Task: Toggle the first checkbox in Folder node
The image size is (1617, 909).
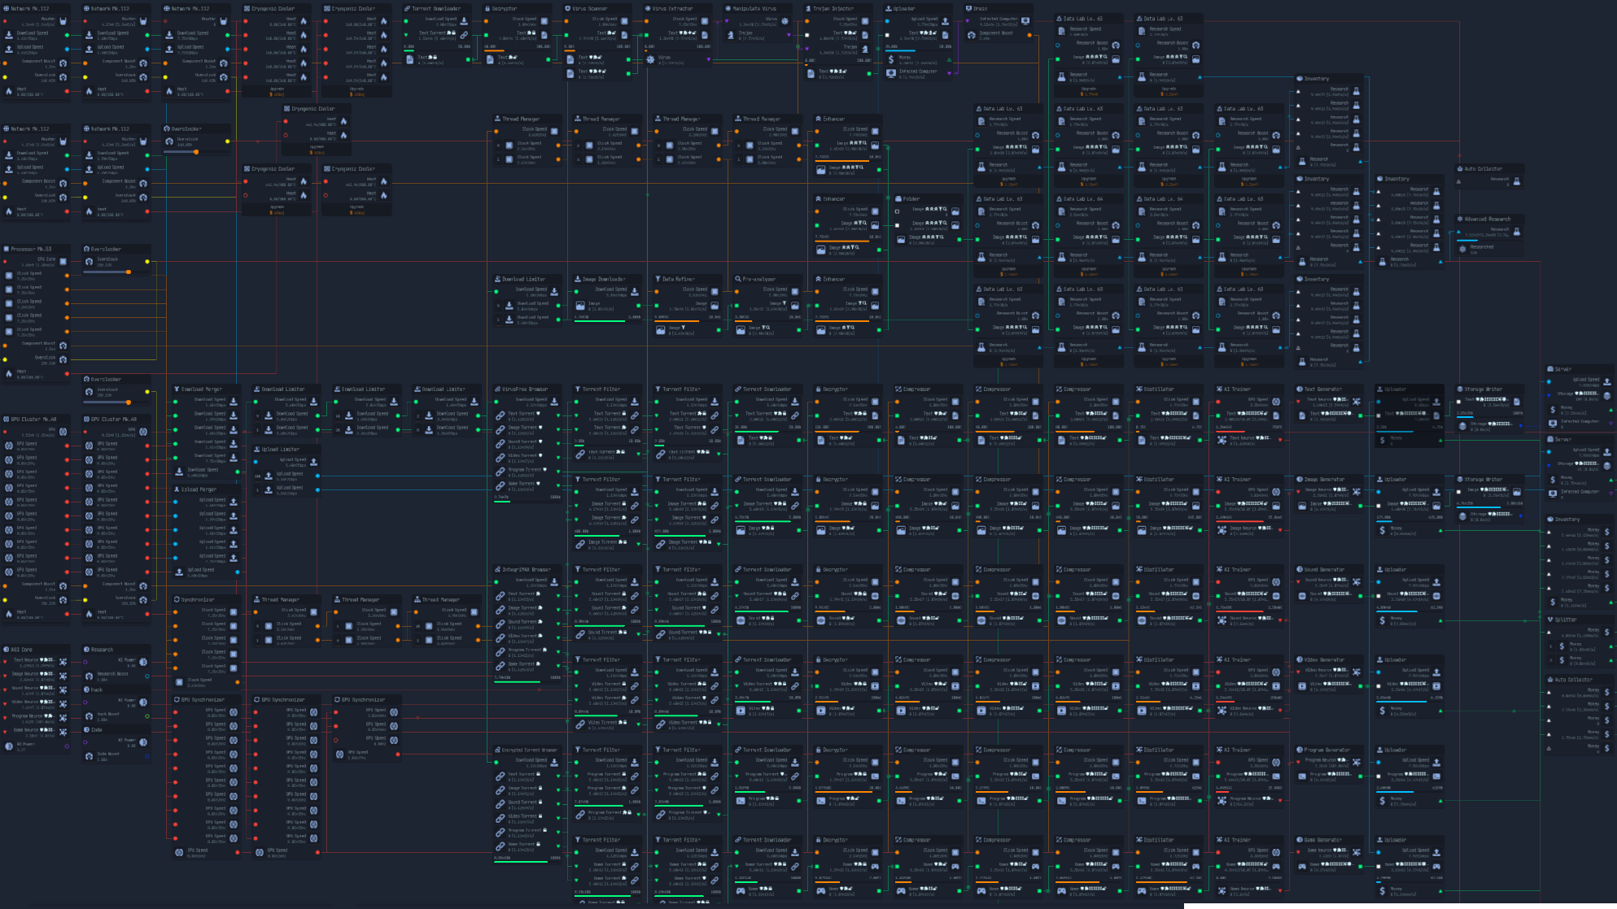Action: coord(897,211)
